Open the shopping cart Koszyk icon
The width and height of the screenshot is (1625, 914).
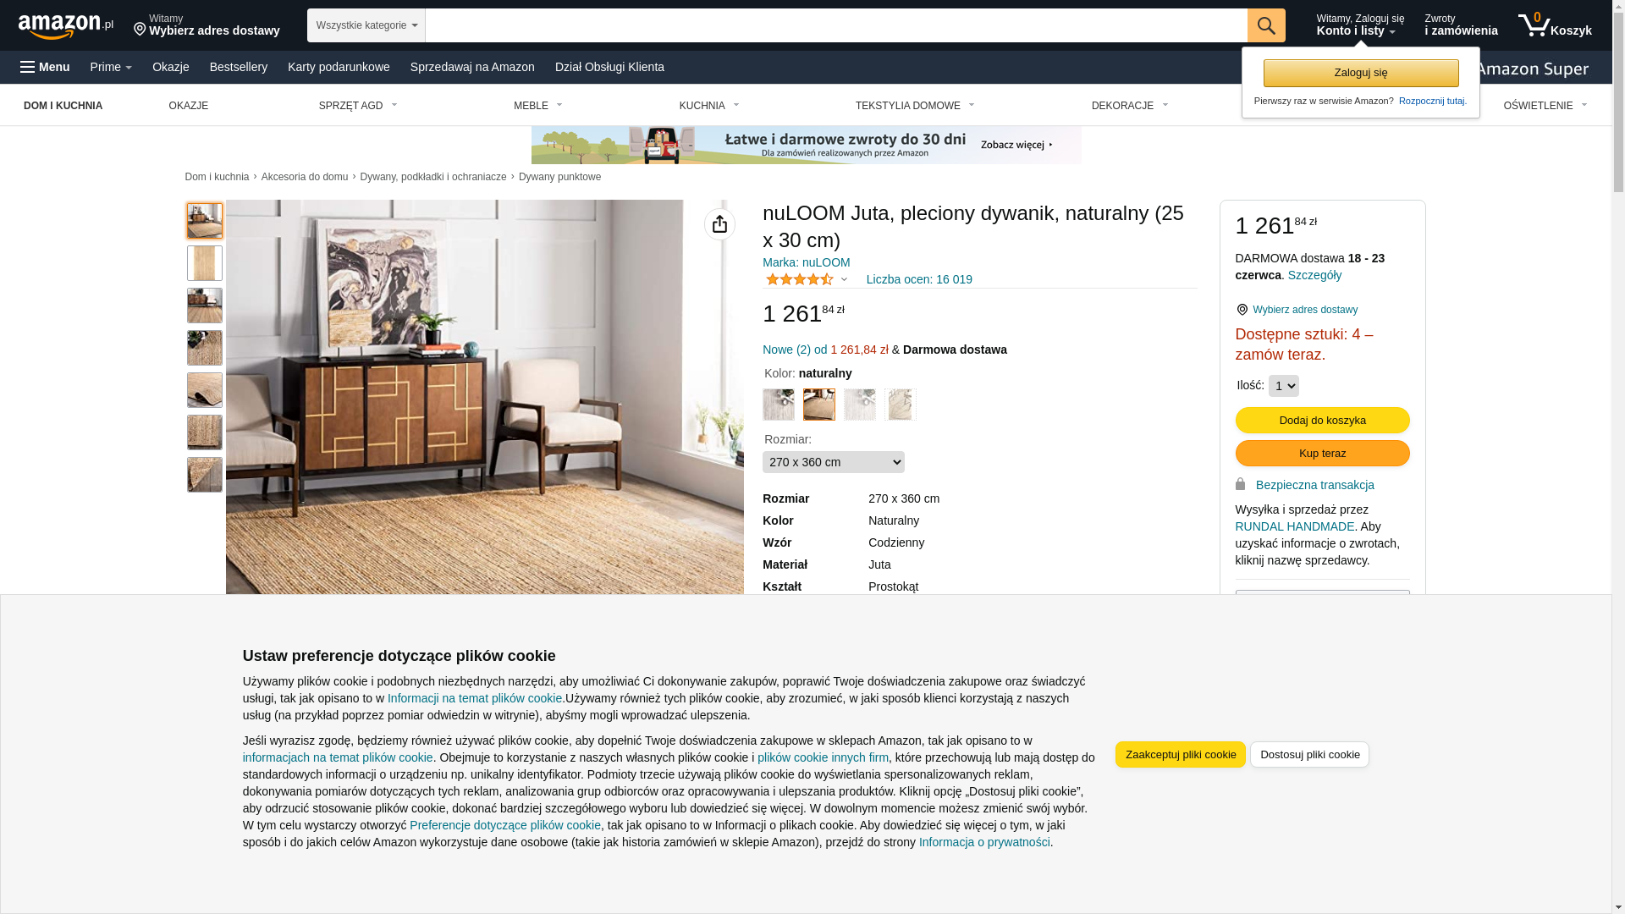1555,25
